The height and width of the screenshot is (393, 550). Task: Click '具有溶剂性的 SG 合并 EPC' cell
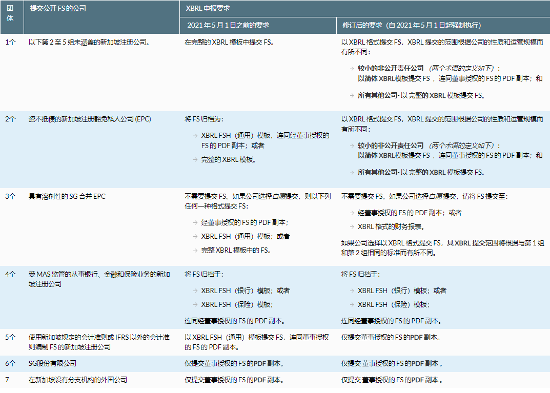pos(67,196)
